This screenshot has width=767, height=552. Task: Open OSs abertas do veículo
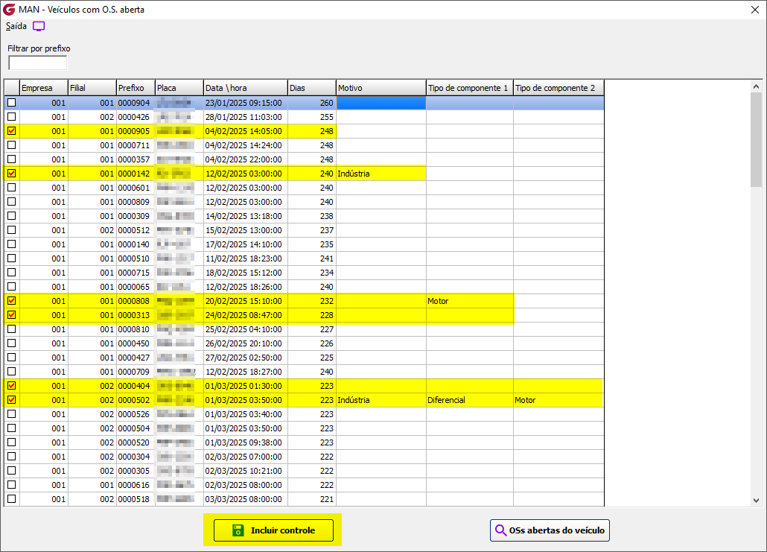(550, 530)
